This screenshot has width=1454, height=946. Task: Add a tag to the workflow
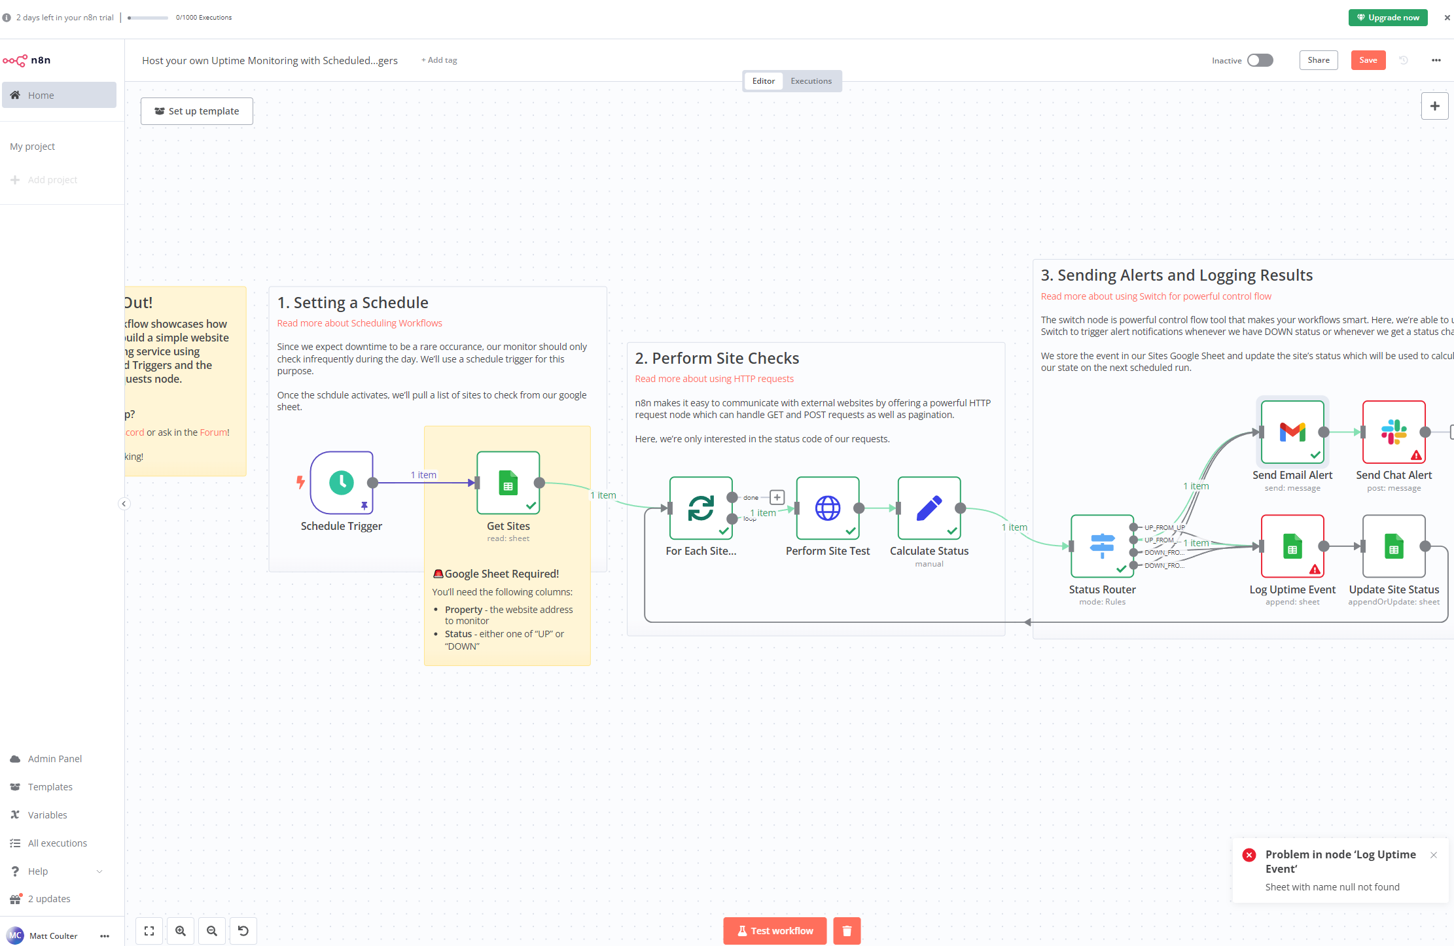click(439, 60)
